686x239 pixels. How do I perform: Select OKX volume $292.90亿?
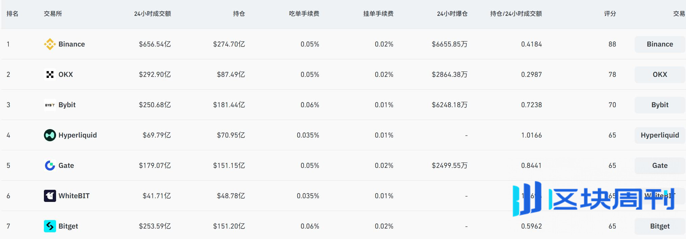155,74
